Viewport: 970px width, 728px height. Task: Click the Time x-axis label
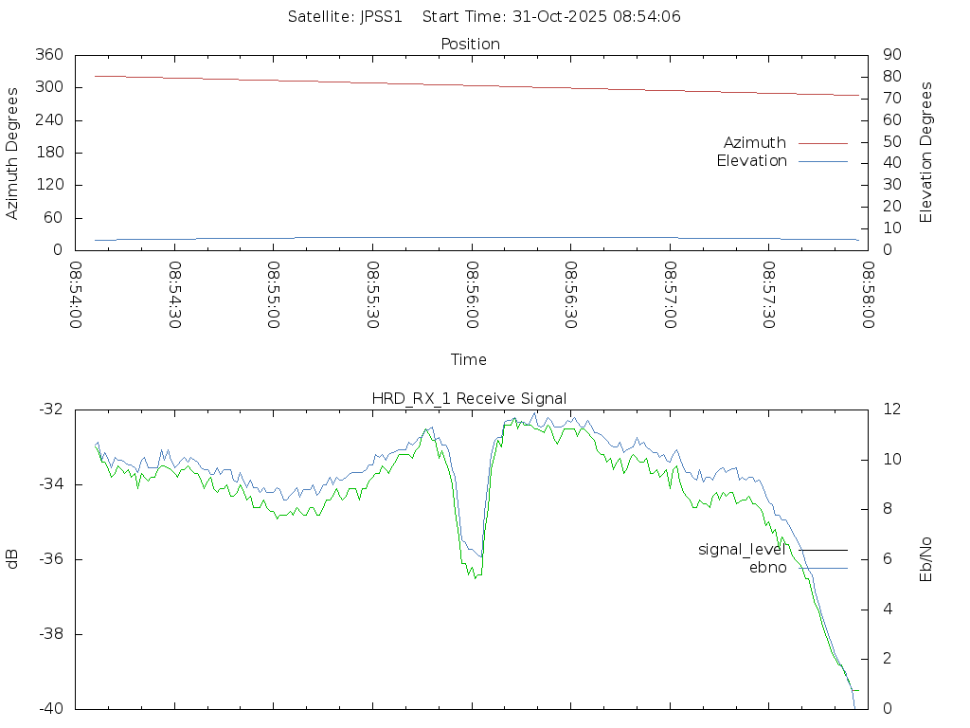469,359
